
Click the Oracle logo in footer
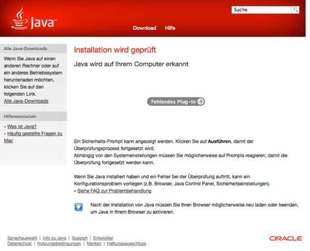pyautogui.click(x=286, y=239)
